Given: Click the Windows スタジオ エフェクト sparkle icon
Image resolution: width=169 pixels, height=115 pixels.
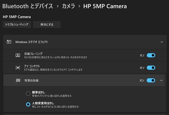Looking at the screenshot, I should coord(9,42).
